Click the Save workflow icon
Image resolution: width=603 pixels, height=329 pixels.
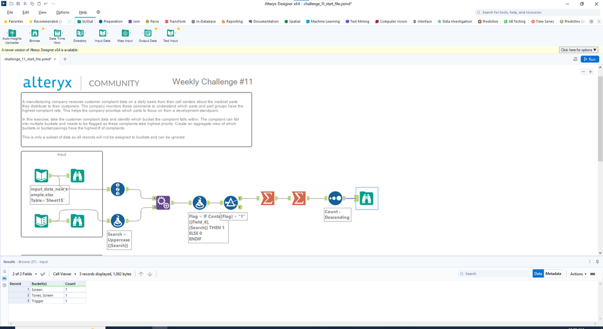[x=18, y=4]
